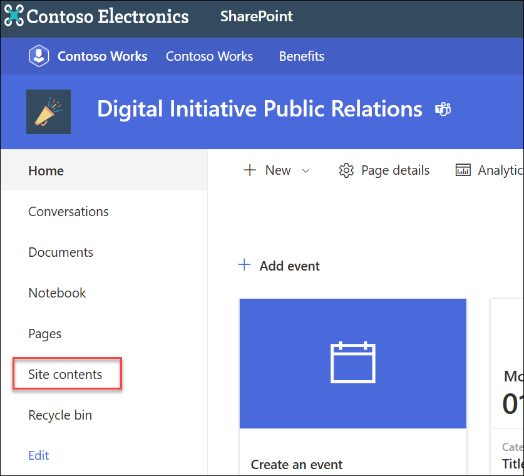
Task: Open site Analytics via chart icon
Action: coord(463,170)
